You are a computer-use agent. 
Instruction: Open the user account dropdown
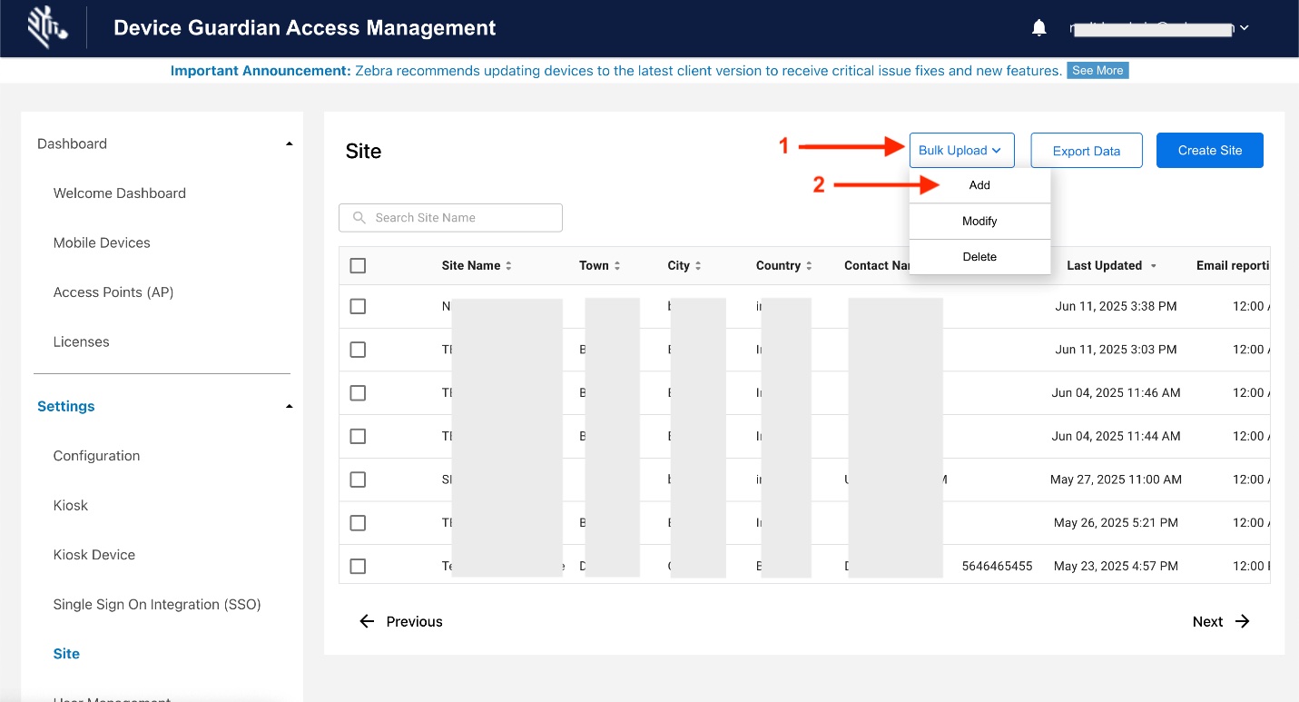pos(1245,28)
